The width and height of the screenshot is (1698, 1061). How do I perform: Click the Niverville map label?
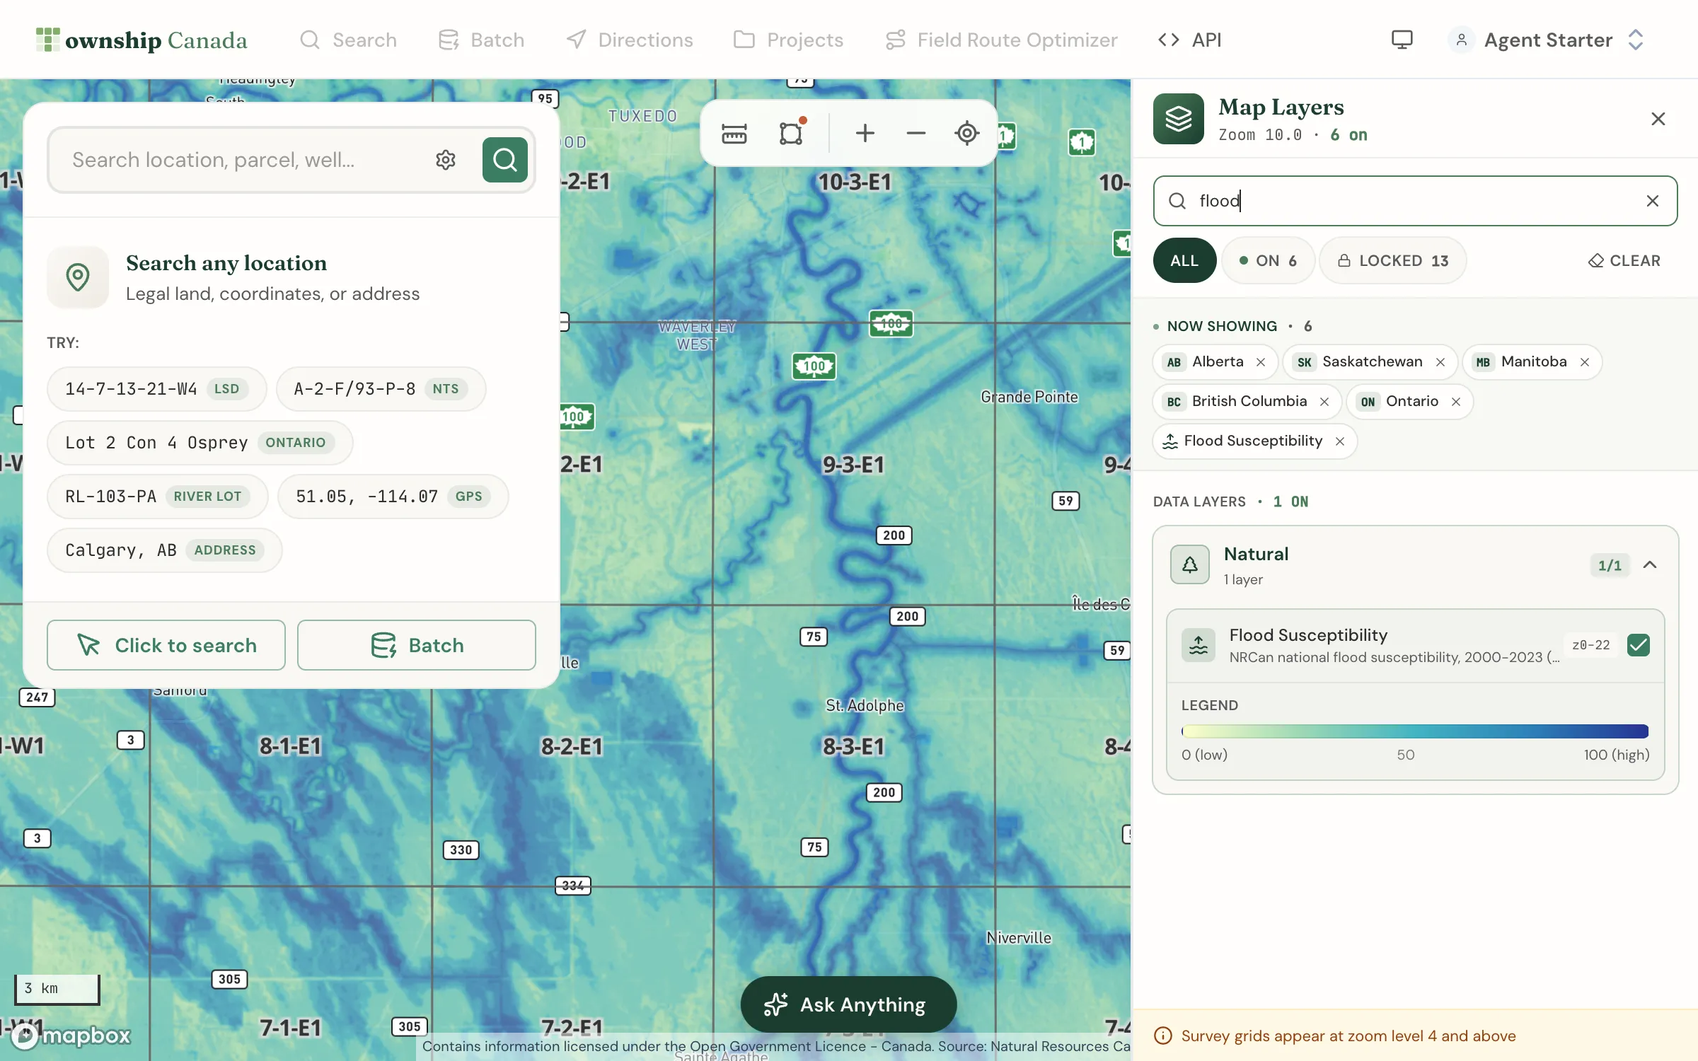point(1018,938)
